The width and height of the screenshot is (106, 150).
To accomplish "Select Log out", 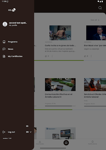I will [11, 132].
